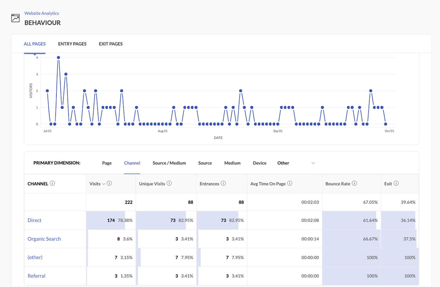Click PRIMARY DIMENSION label
The height and width of the screenshot is (287, 440).
click(57, 163)
